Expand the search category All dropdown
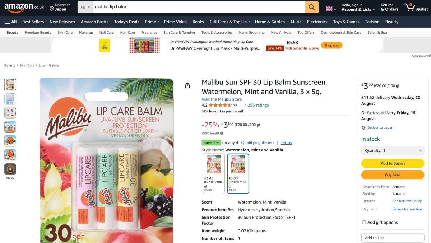Image resolution: width=431 pixels, height=243 pixels. pyautogui.click(x=85, y=7)
